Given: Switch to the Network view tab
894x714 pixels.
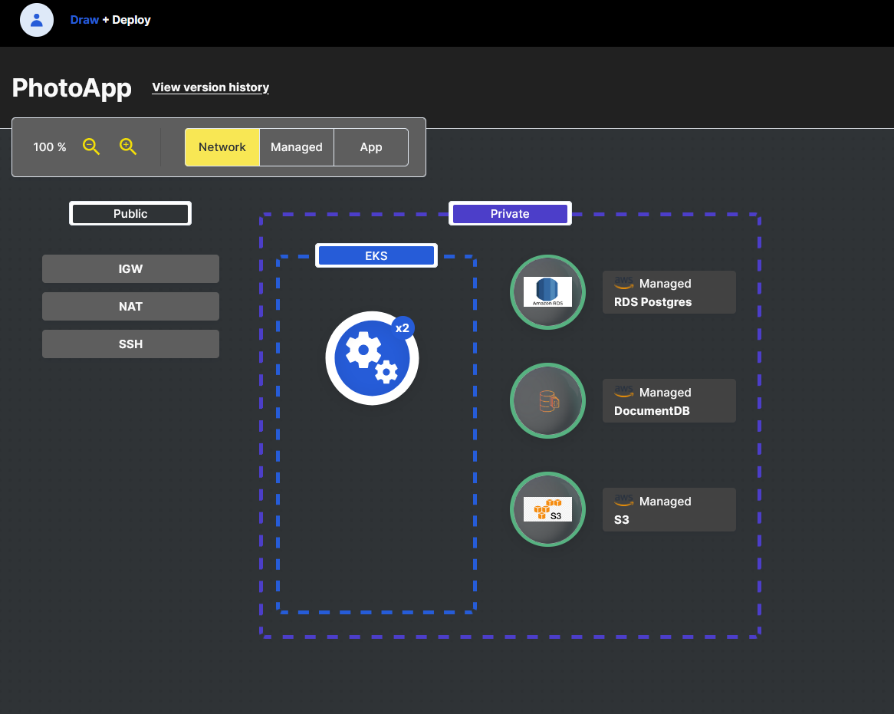Looking at the screenshot, I should point(222,147).
